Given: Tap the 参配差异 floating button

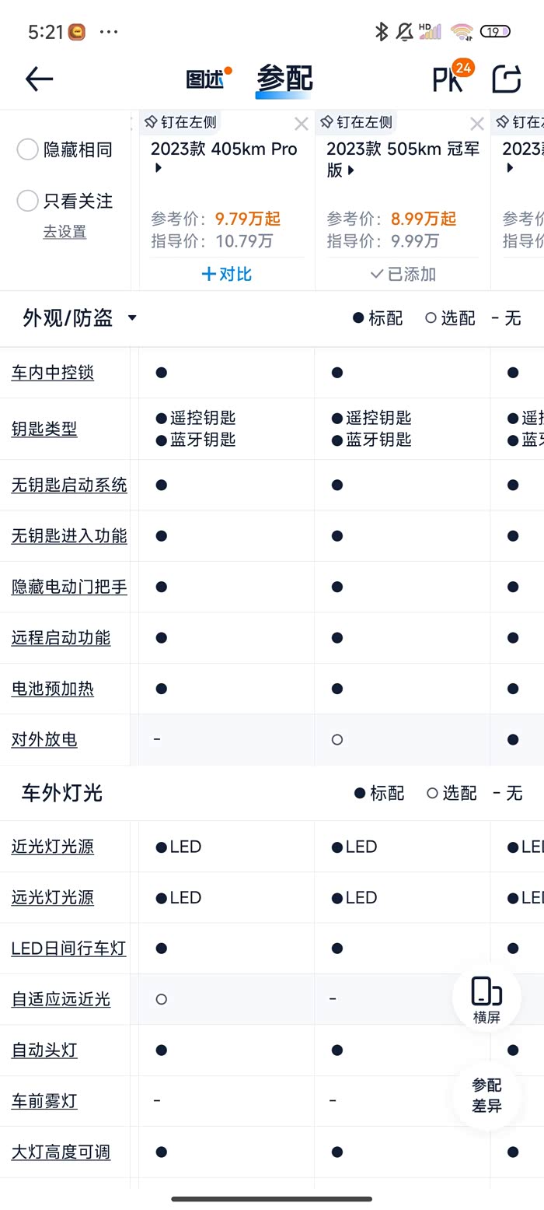Looking at the screenshot, I should (486, 1096).
